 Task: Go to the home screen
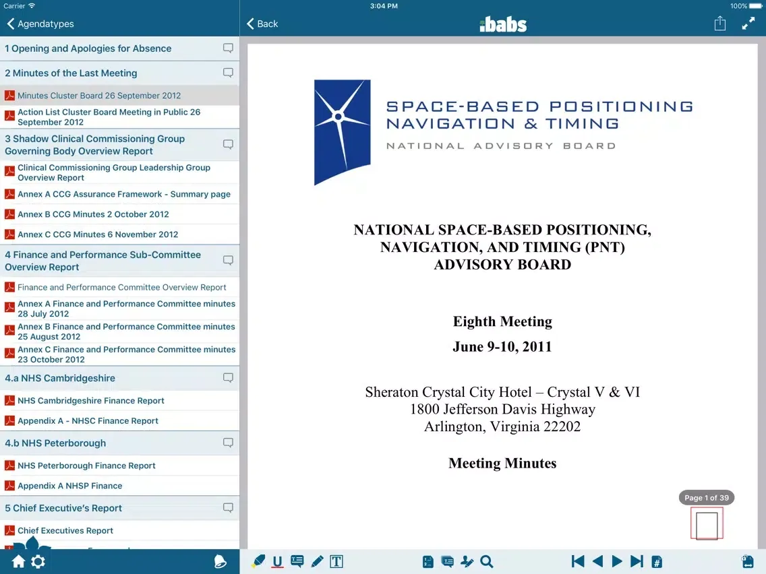tap(19, 561)
